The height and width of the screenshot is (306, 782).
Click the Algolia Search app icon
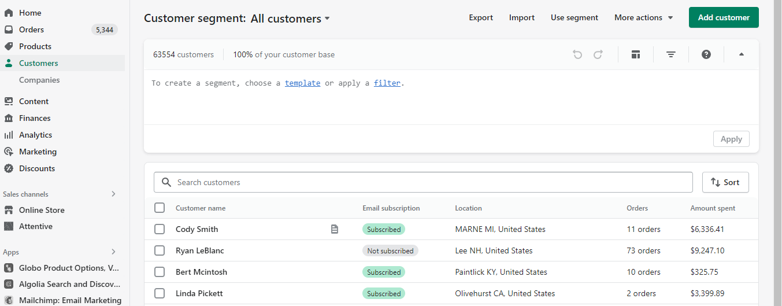tap(9, 284)
